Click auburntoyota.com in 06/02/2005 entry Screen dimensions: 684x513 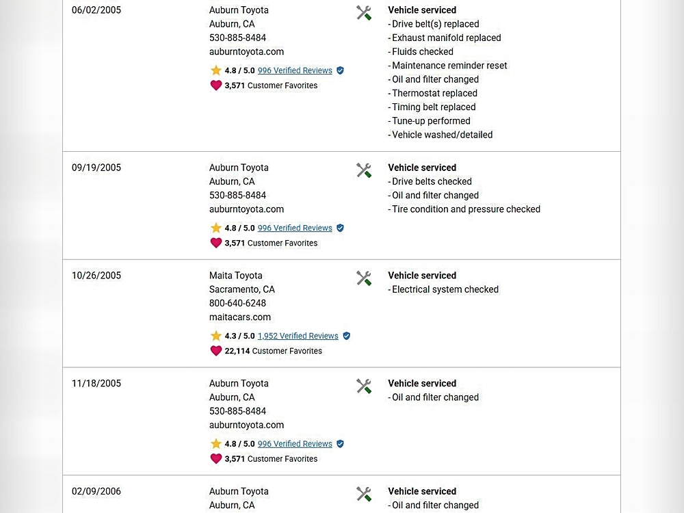[246, 51]
